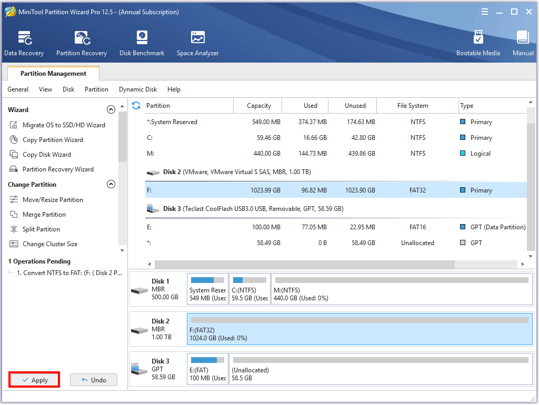Select the Partition Management tab
539x405 pixels.
coord(53,74)
